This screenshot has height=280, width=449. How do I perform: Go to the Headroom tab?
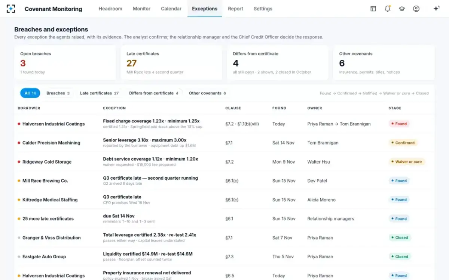point(110,9)
